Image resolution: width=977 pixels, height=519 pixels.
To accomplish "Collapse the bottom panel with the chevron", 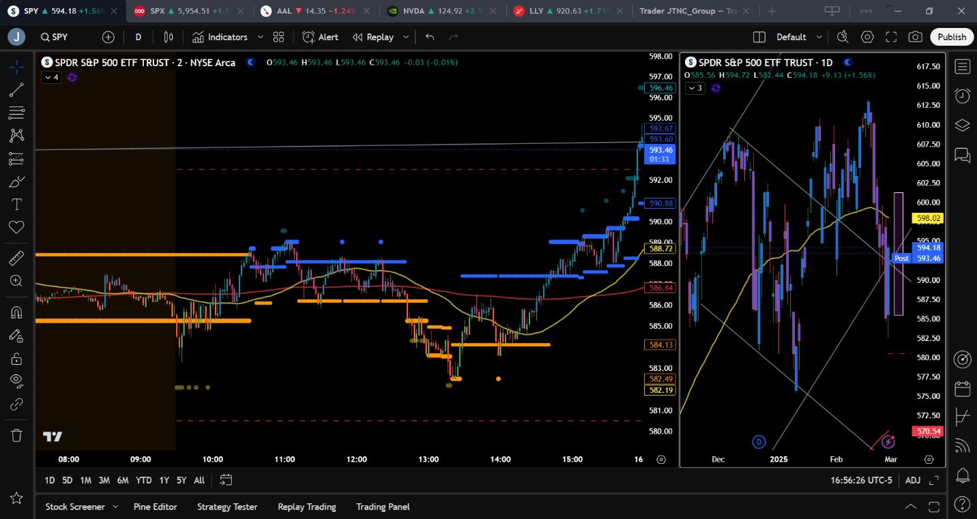I will 911,507.
